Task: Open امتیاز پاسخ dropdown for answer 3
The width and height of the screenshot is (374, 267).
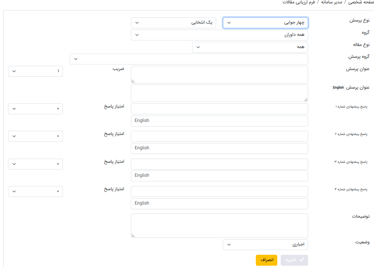Action: click(x=35, y=164)
